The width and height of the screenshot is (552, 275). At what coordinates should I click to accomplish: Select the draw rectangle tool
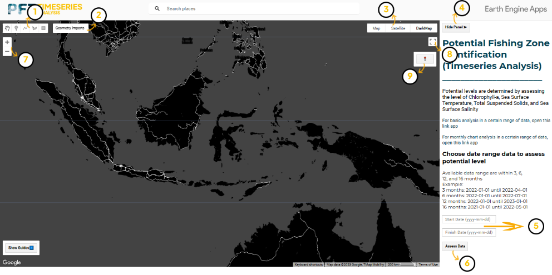tap(43, 28)
